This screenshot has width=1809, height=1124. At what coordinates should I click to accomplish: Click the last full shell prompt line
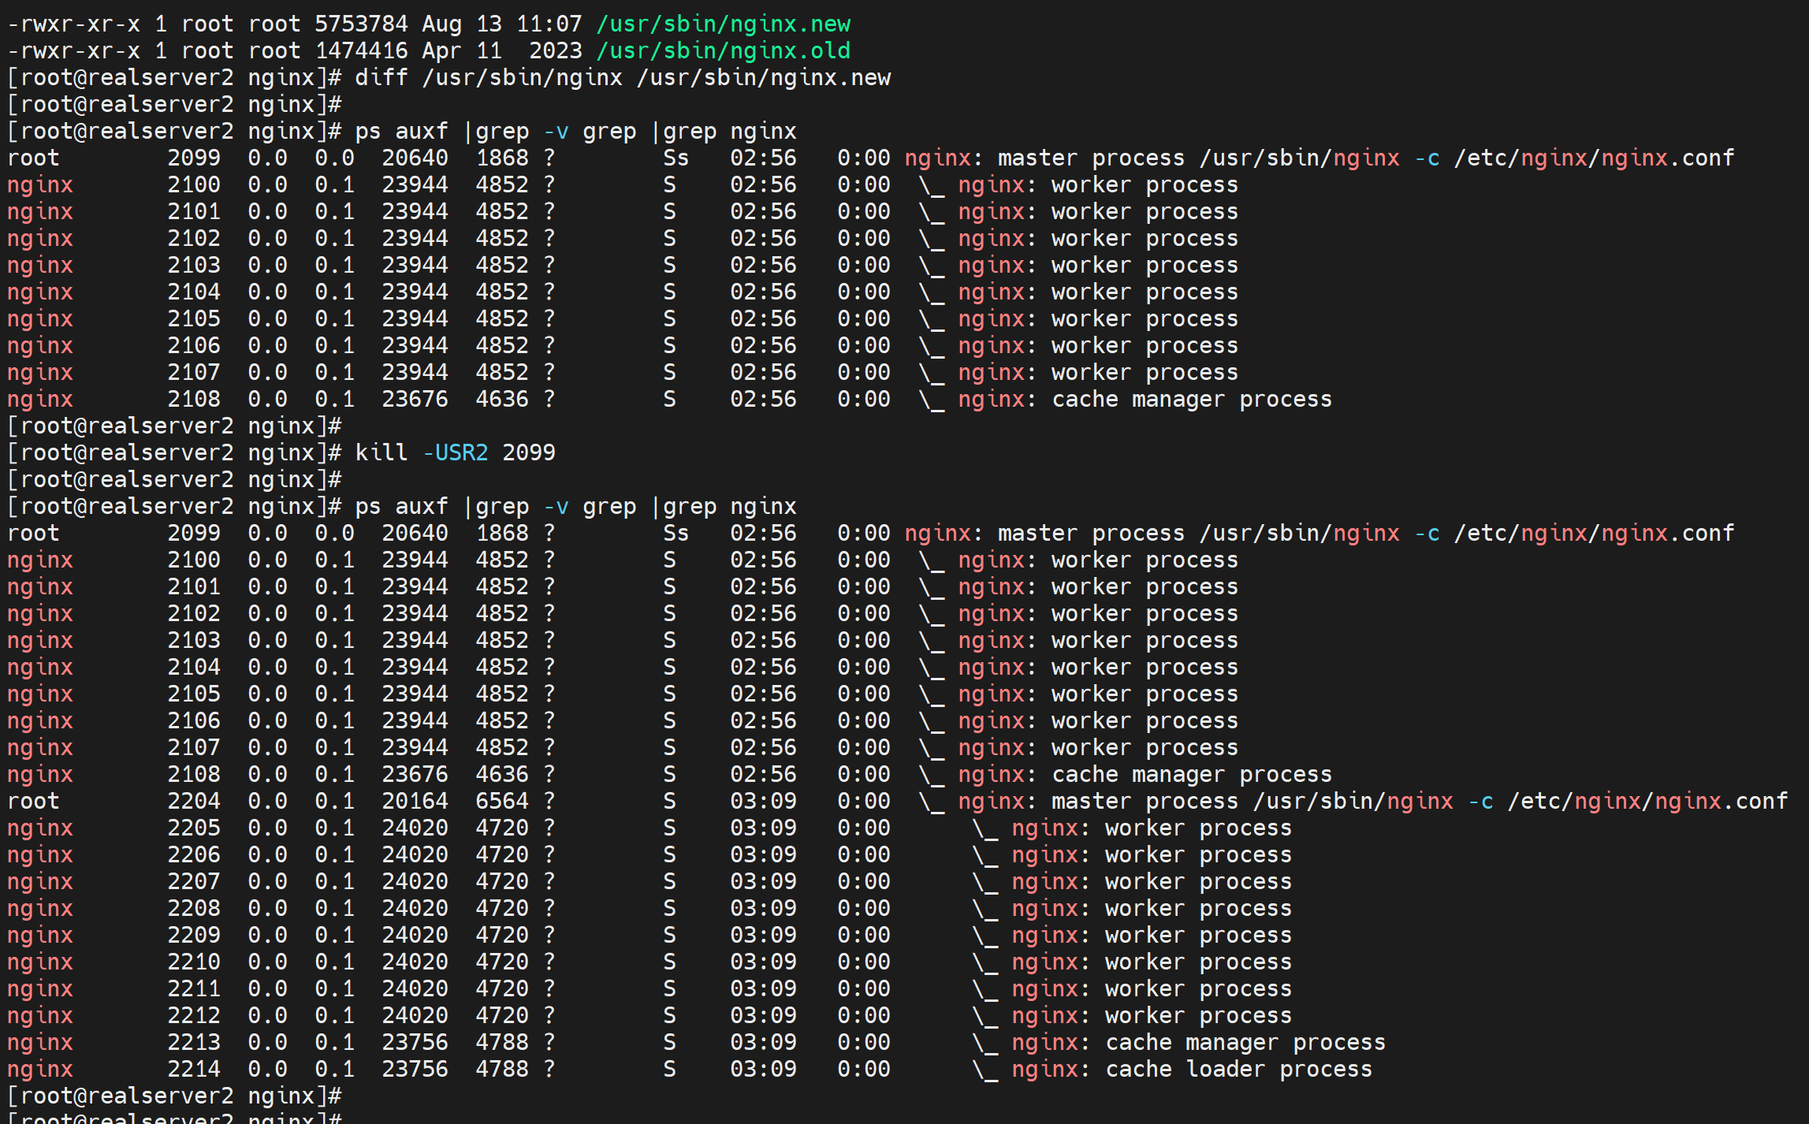tap(173, 1096)
